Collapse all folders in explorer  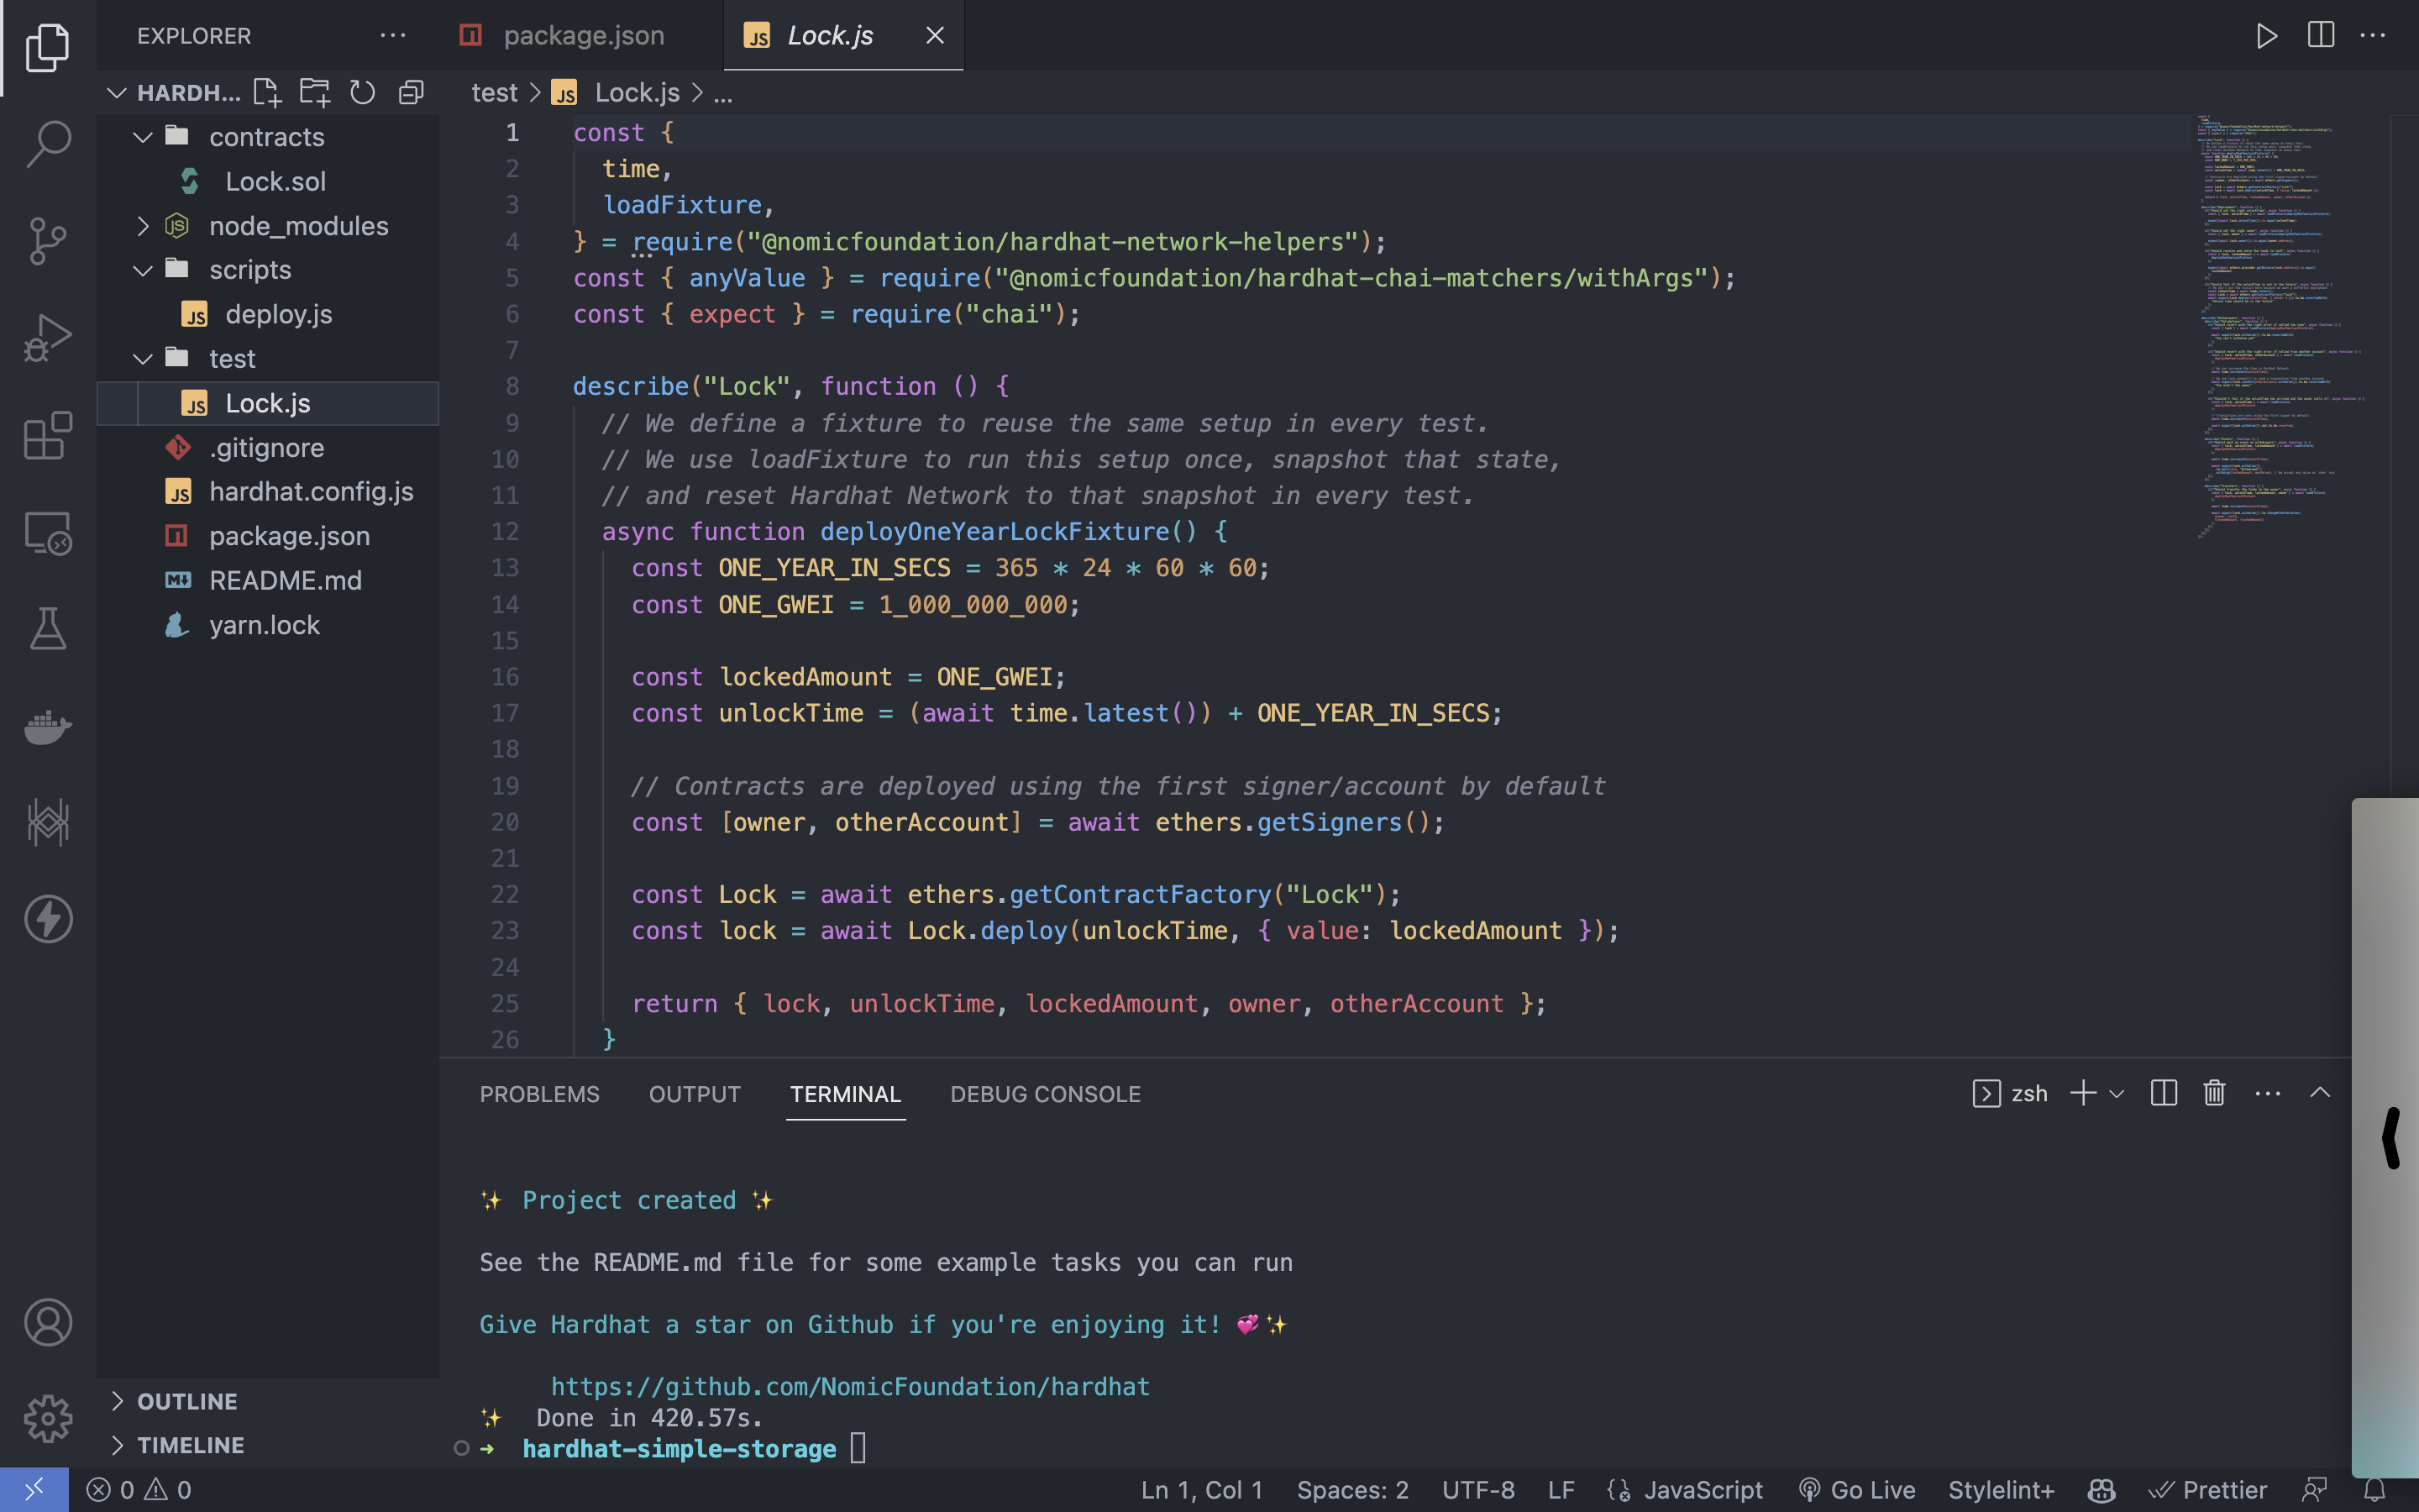point(411,93)
